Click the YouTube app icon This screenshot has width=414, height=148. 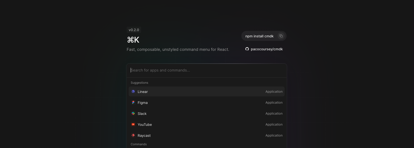[133, 125]
